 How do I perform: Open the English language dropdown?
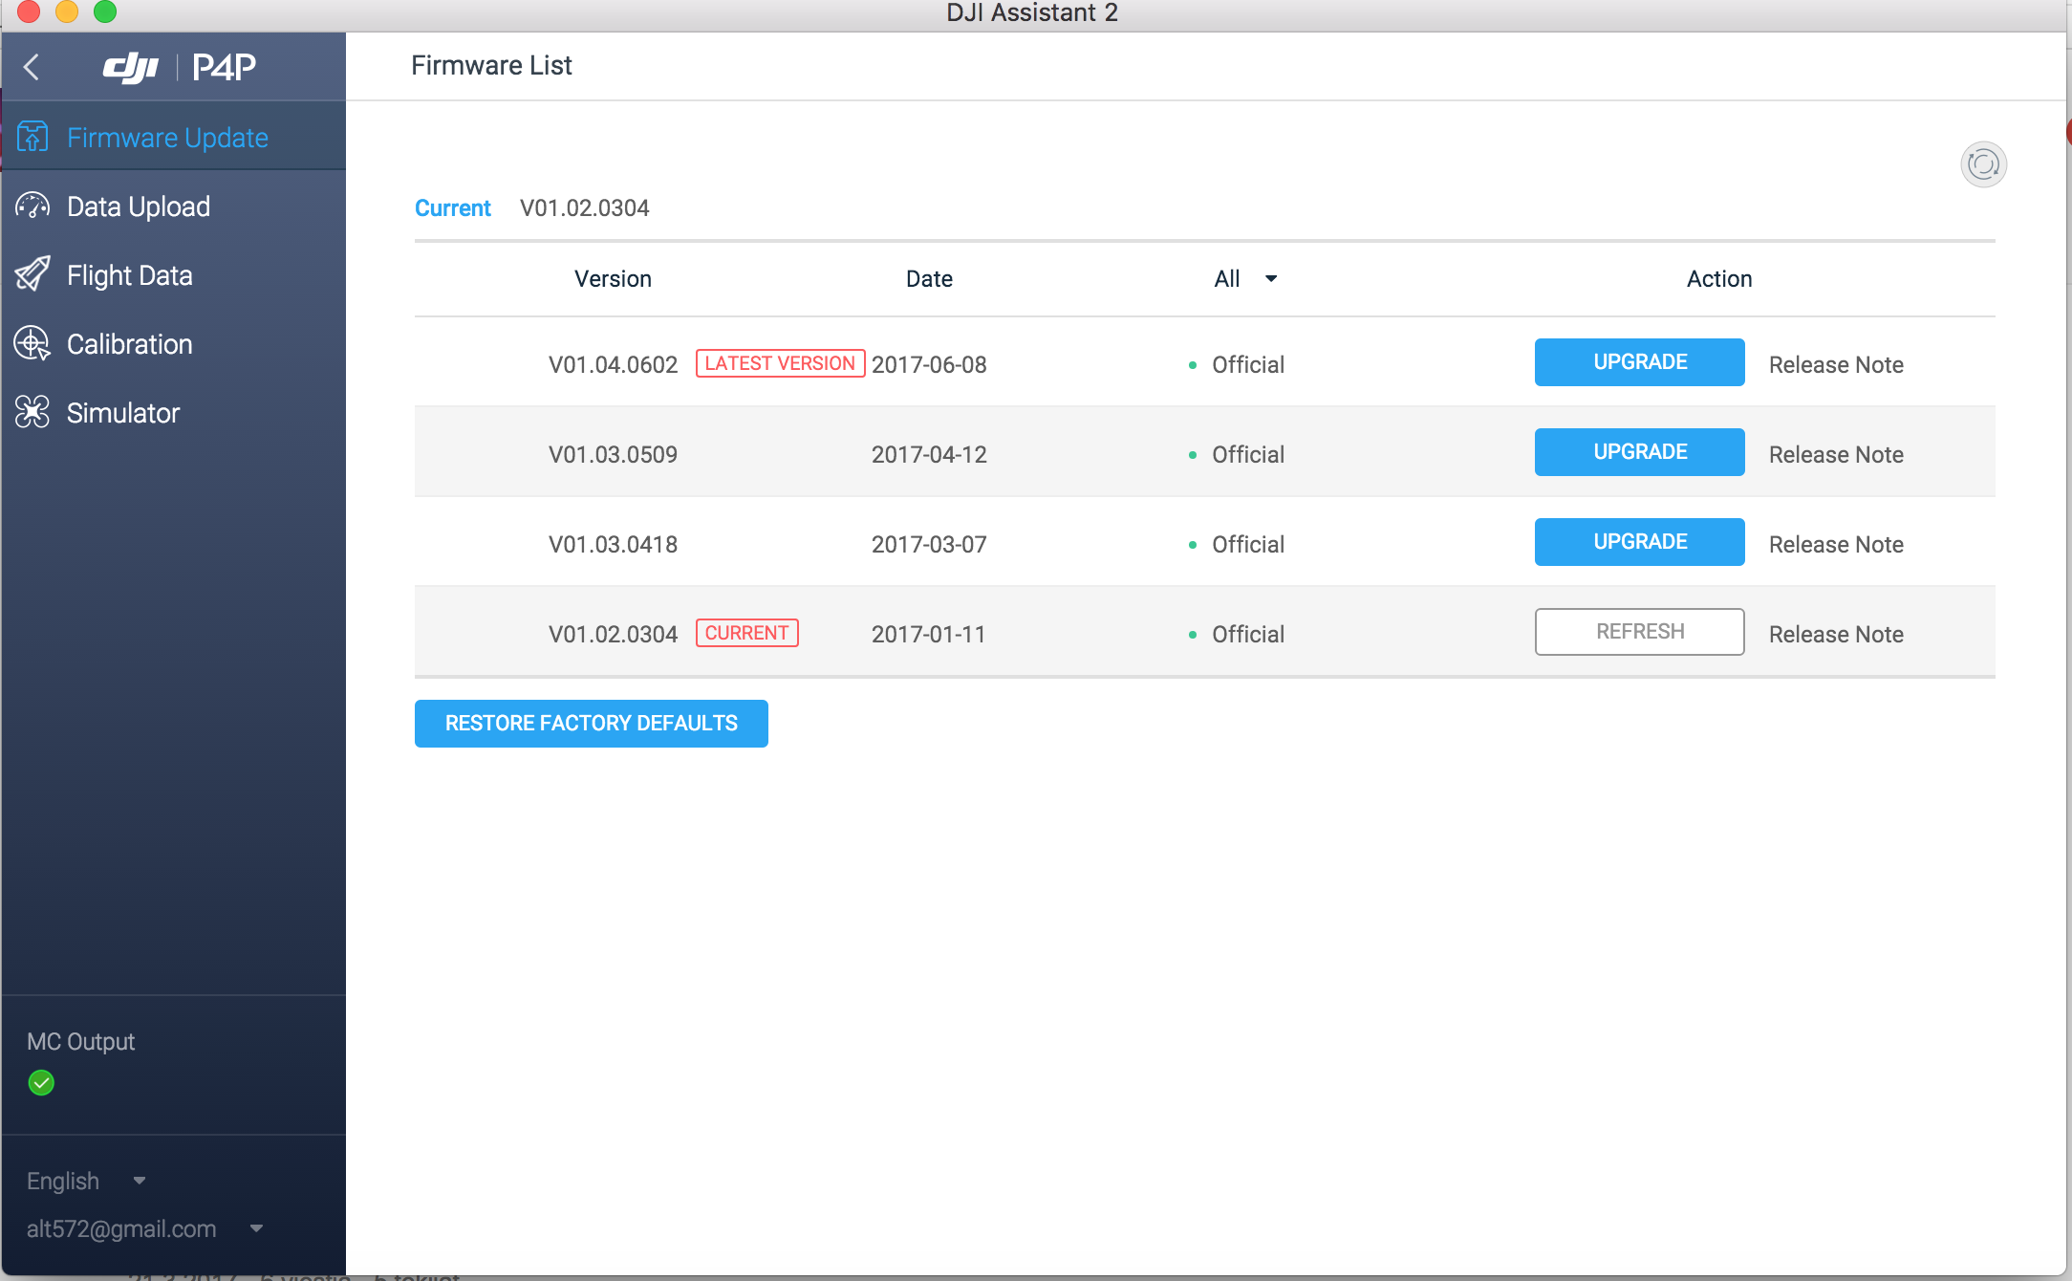[86, 1182]
